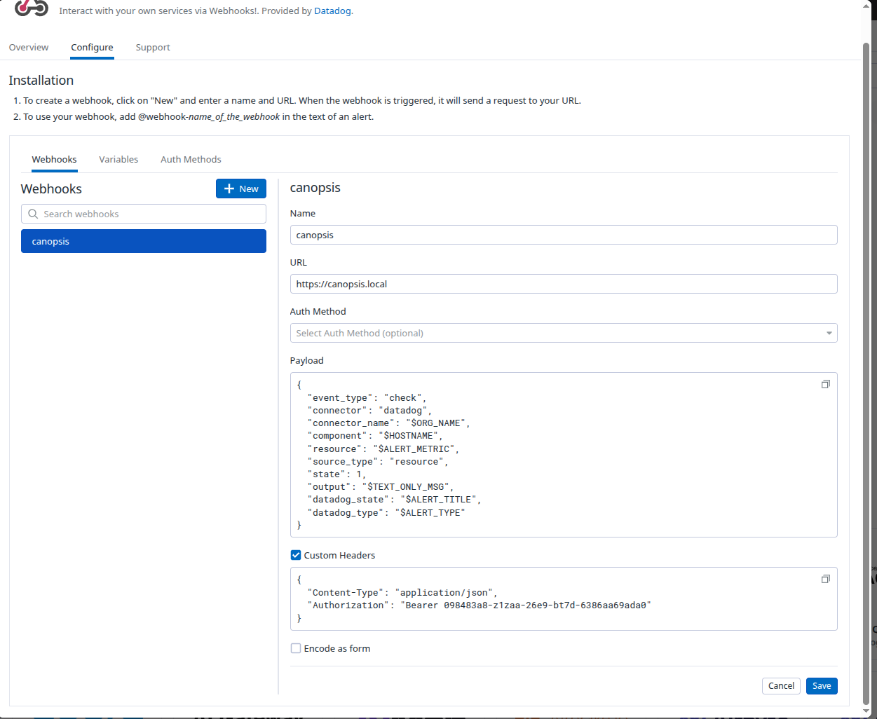
Task: Click inside the Custom Headers editor
Action: [x=564, y=599]
